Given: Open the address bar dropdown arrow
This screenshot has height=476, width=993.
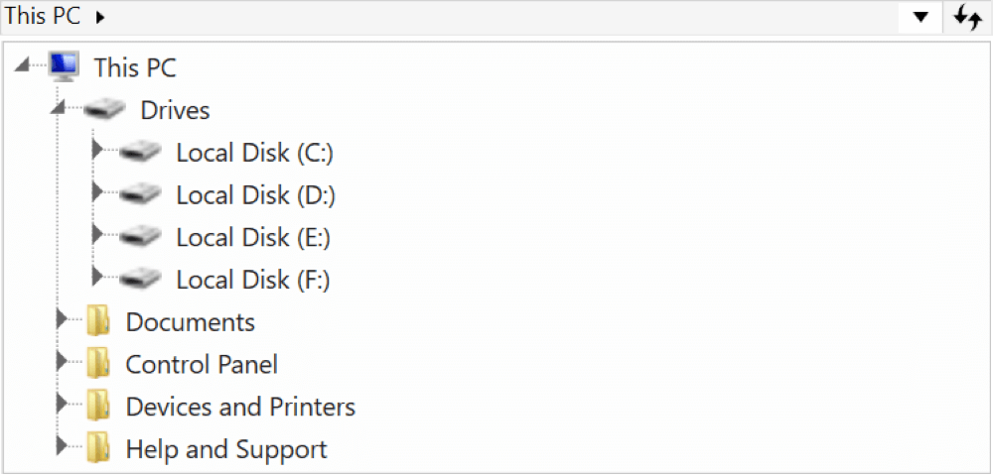Looking at the screenshot, I should tap(921, 17).
